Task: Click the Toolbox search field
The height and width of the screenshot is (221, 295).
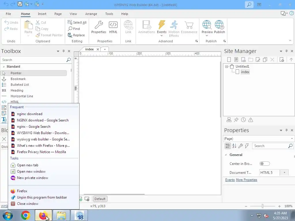Action: pos(34,60)
